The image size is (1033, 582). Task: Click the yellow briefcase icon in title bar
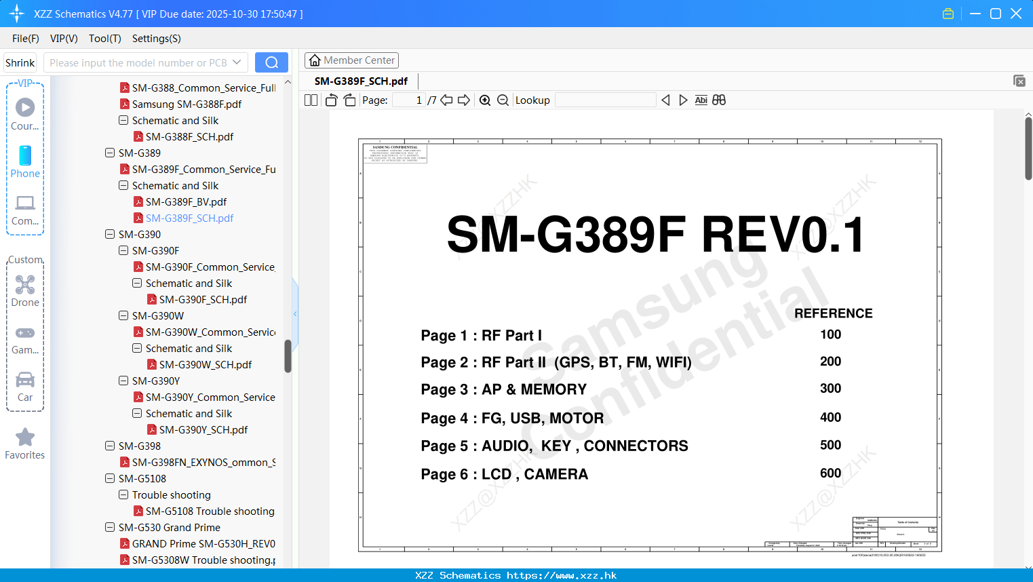tap(948, 14)
